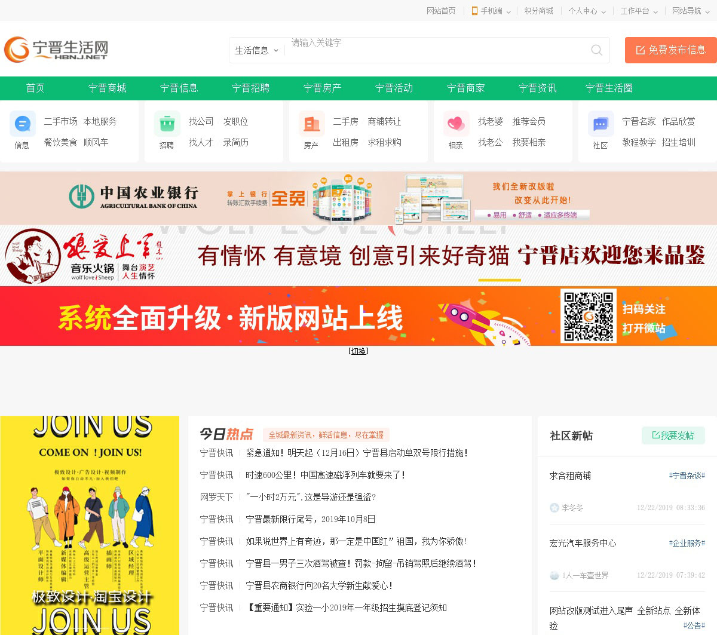Open 宁晋房产 navigation tab
717x635 pixels.
pyautogui.click(x=323, y=88)
